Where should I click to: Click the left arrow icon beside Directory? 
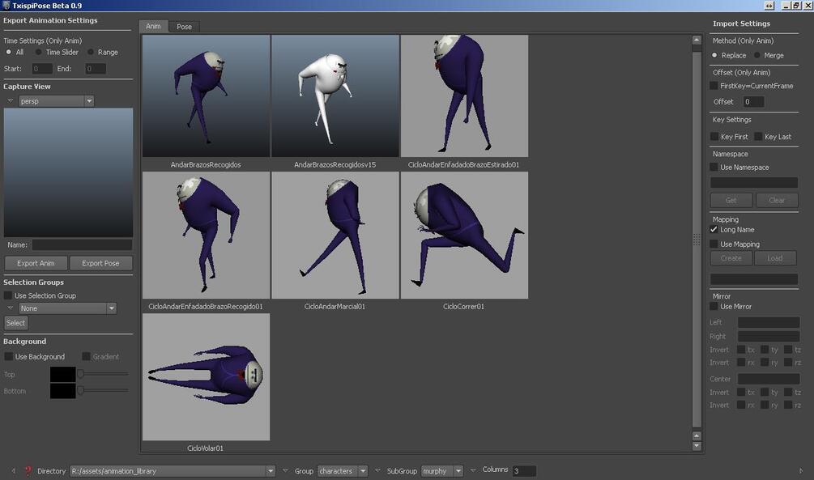14,470
